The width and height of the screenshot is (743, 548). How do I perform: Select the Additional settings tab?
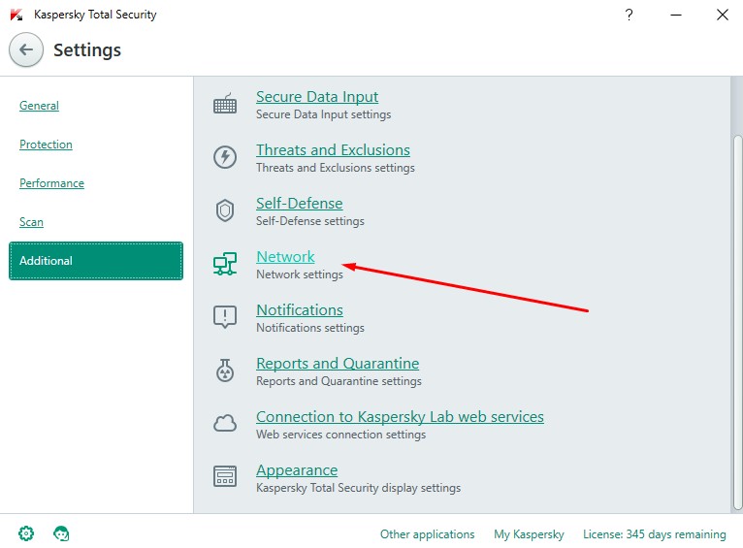coord(96,261)
